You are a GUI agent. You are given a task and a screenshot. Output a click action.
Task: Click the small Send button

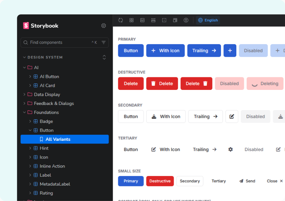coord(247,181)
